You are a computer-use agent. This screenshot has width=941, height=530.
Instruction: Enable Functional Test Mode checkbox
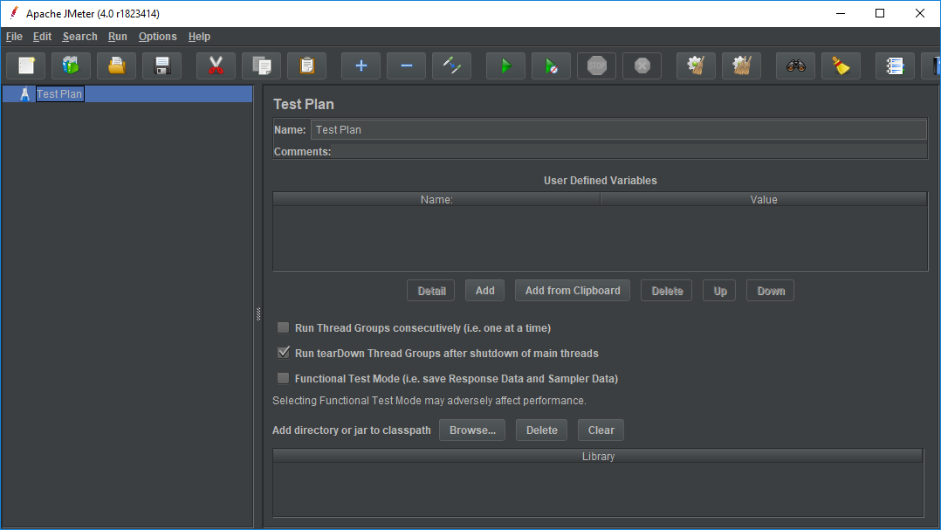(x=283, y=379)
